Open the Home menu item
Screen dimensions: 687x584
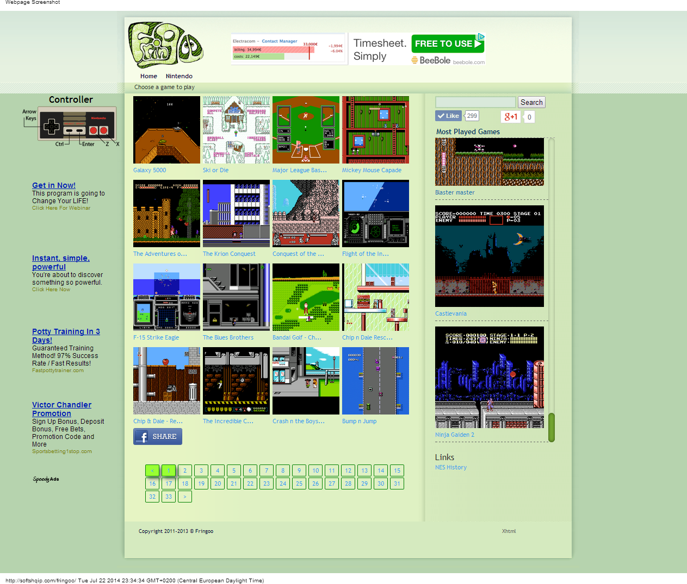[x=148, y=76]
